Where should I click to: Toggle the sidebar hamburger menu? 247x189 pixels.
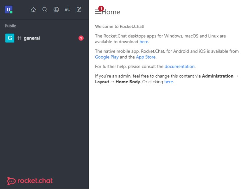(98, 11)
